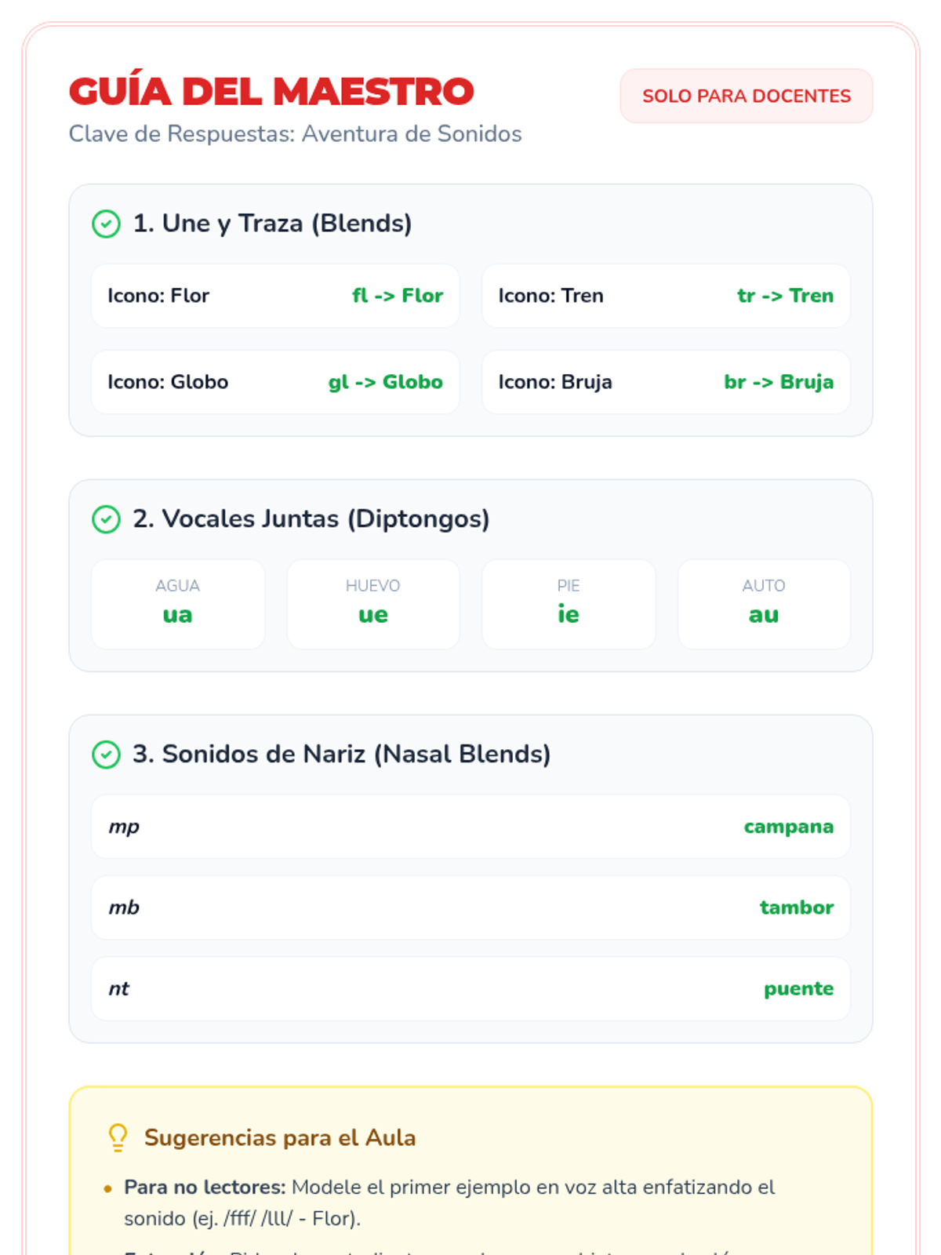Click the lightbulb icon next to Sugerencias
This screenshot has width=941, height=1255.
coord(118,1137)
